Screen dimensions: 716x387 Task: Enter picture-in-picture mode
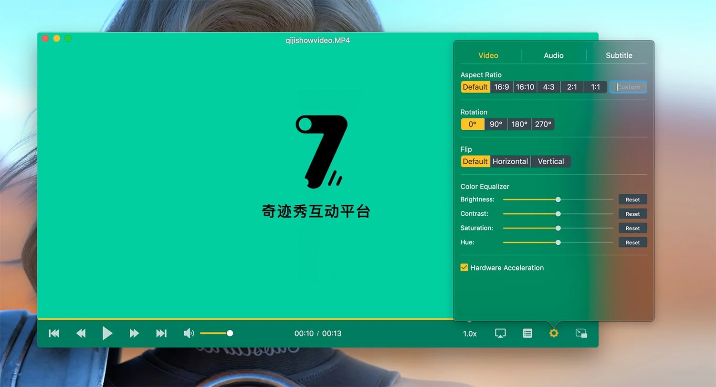pos(581,333)
